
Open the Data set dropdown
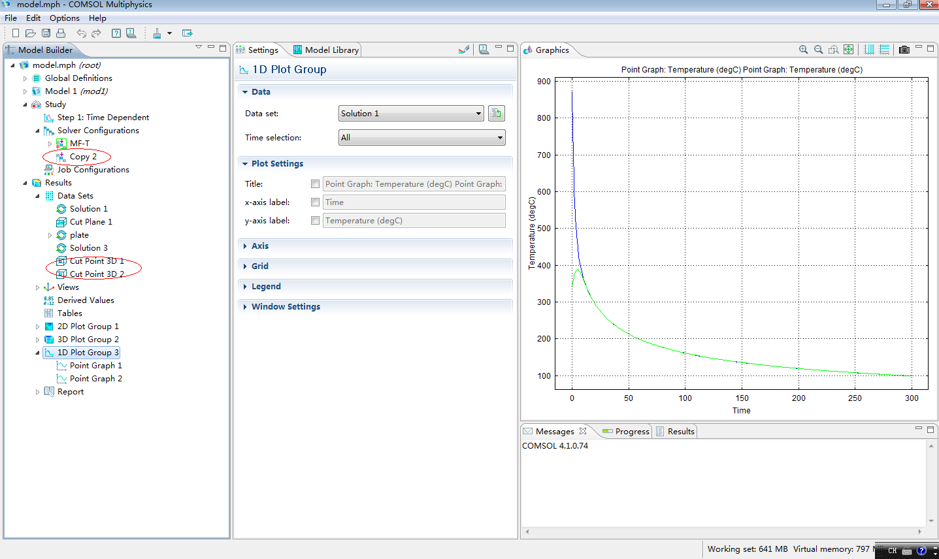tap(411, 114)
